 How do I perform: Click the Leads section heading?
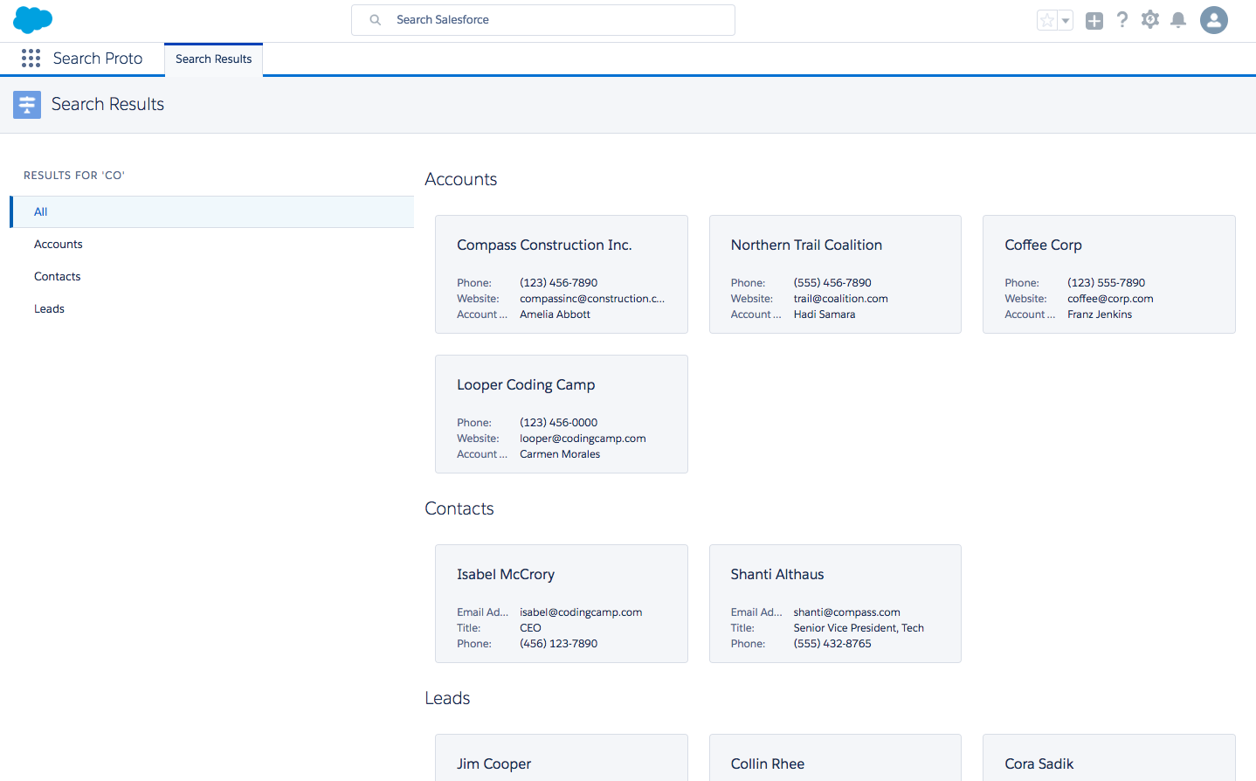[x=447, y=698]
